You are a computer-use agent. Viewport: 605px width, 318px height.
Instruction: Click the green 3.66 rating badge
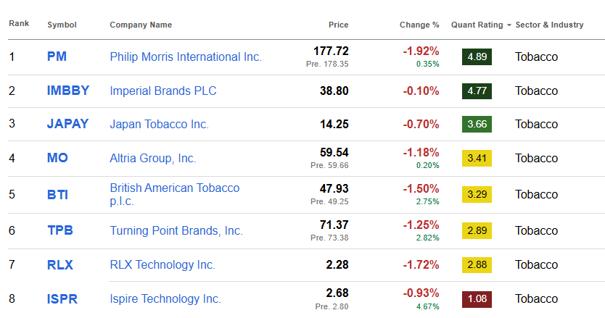pos(477,124)
